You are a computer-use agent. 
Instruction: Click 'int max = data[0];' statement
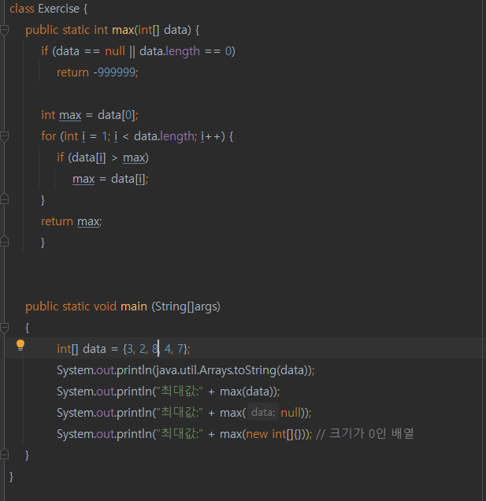point(90,115)
